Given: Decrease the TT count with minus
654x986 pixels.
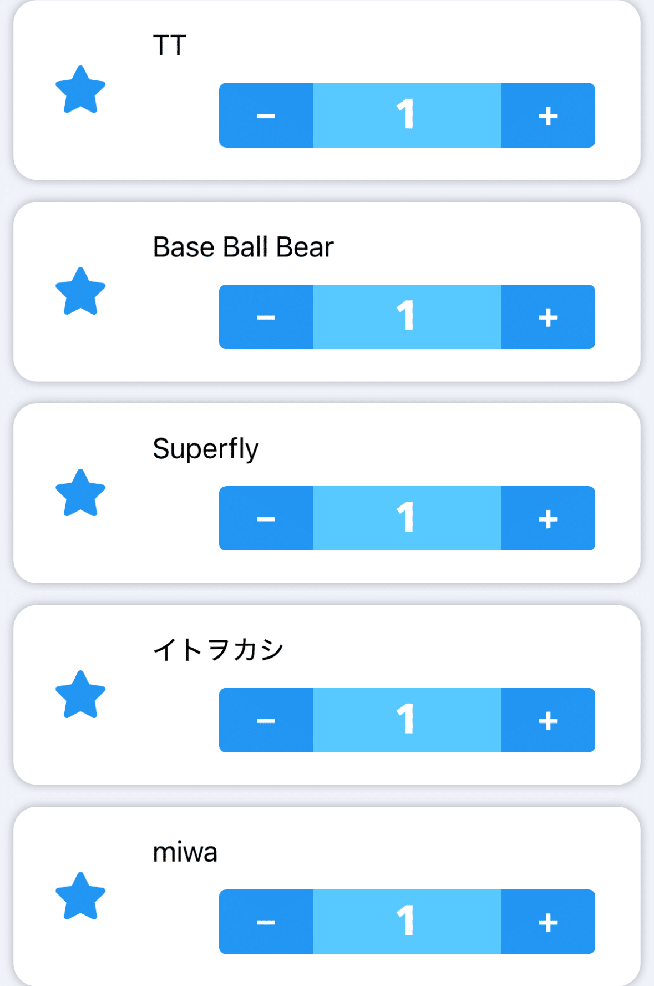Looking at the screenshot, I should click(266, 115).
